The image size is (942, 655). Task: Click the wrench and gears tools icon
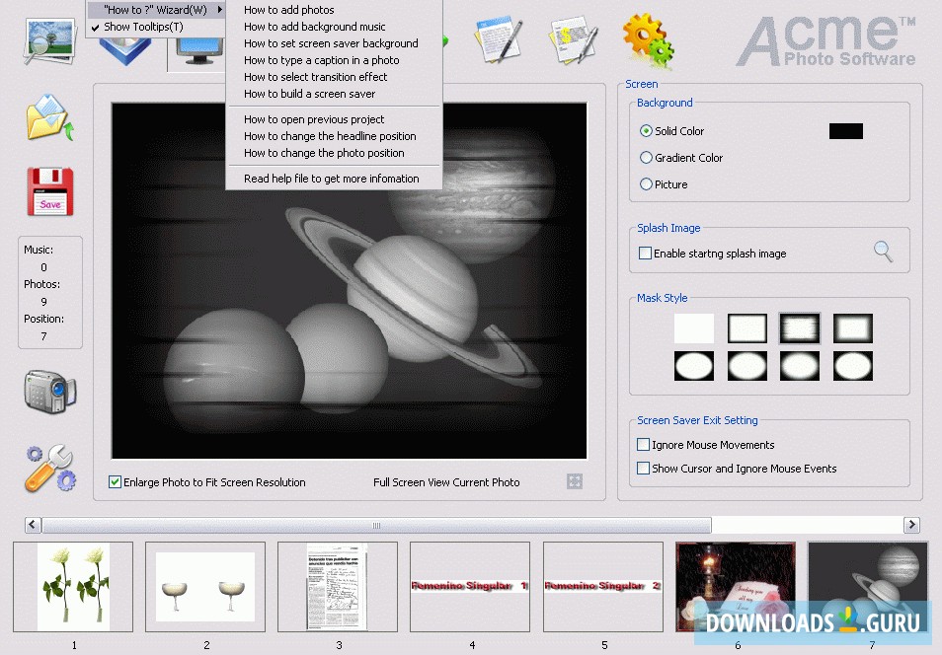point(49,467)
